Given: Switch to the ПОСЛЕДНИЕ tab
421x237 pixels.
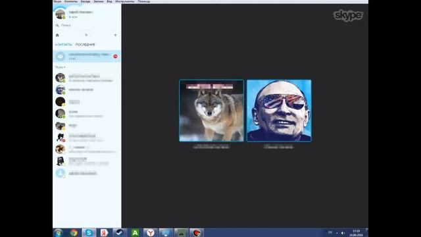Looking at the screenshot, I should click(85, 45).
